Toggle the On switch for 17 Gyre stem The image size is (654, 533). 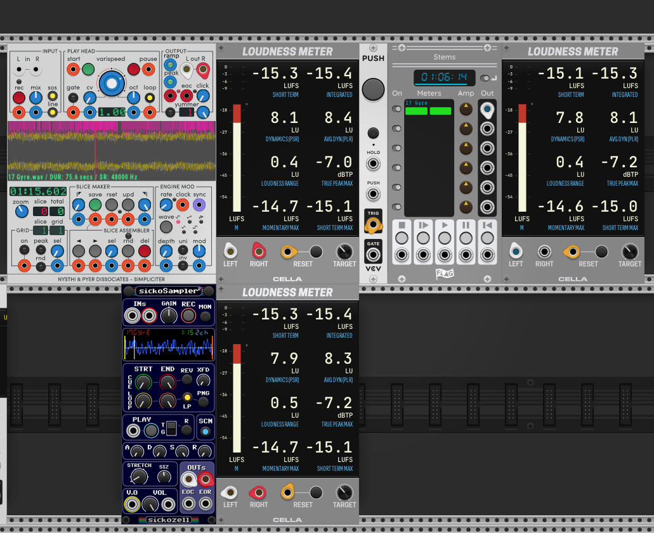396,109
